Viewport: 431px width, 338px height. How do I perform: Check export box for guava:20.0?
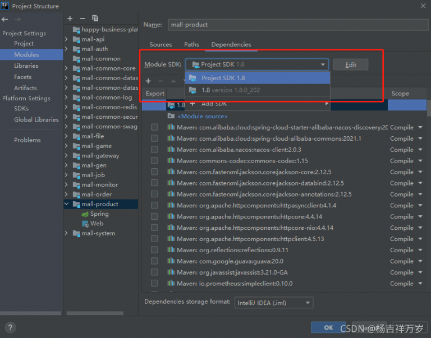pyautogui.click(x=154, y=261)
